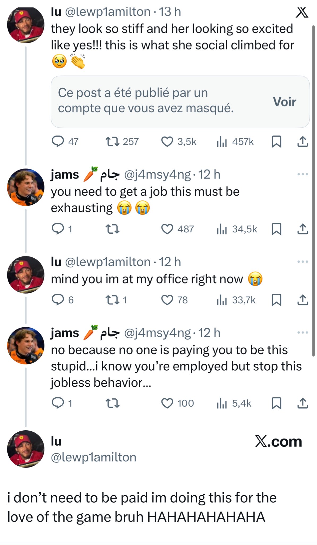Bookmark the 'no one is paying you' post

coord(276,403)
